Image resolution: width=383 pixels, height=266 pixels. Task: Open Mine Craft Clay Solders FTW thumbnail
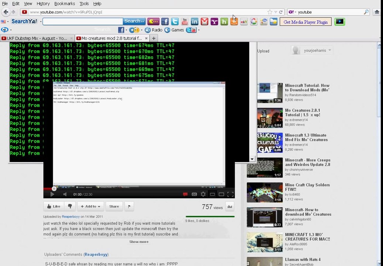point(265,192)
